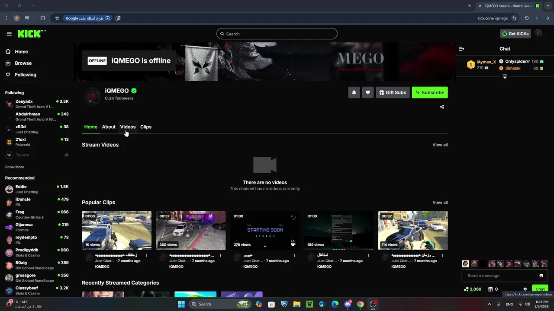Open zR3d channel in Following list
Screen dimensions: 554x311
(37, 129)
